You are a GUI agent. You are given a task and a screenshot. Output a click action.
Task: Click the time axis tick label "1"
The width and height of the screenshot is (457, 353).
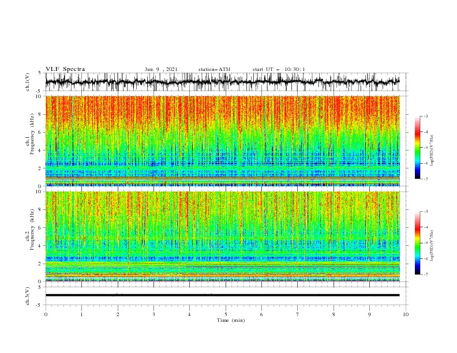point(81,314)
